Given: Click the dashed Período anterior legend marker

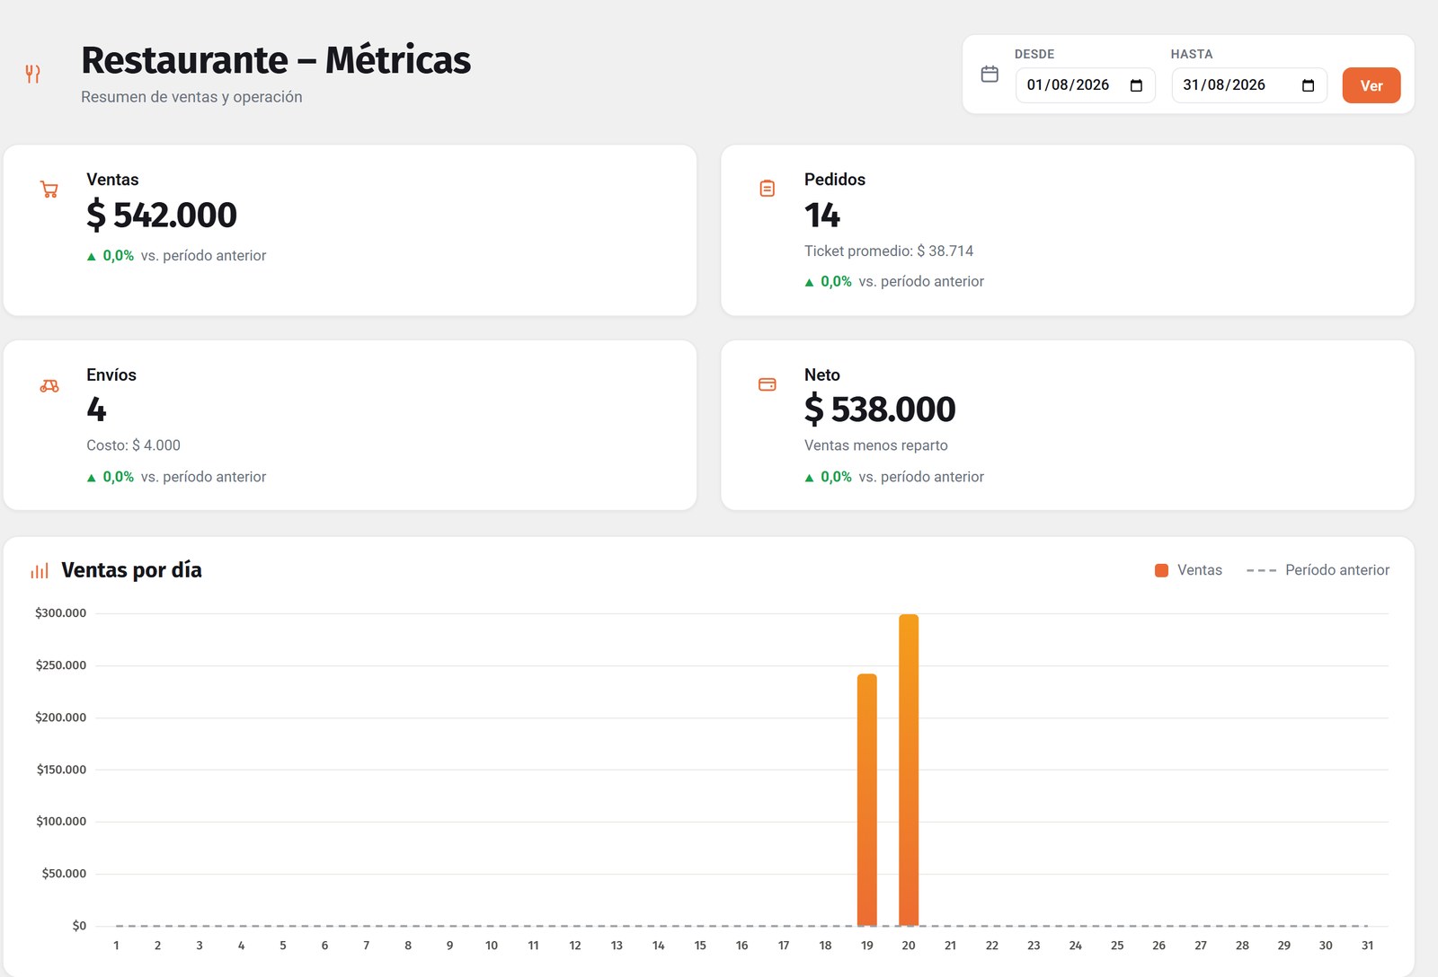Looking at the screenshot, I should 1261,570.
